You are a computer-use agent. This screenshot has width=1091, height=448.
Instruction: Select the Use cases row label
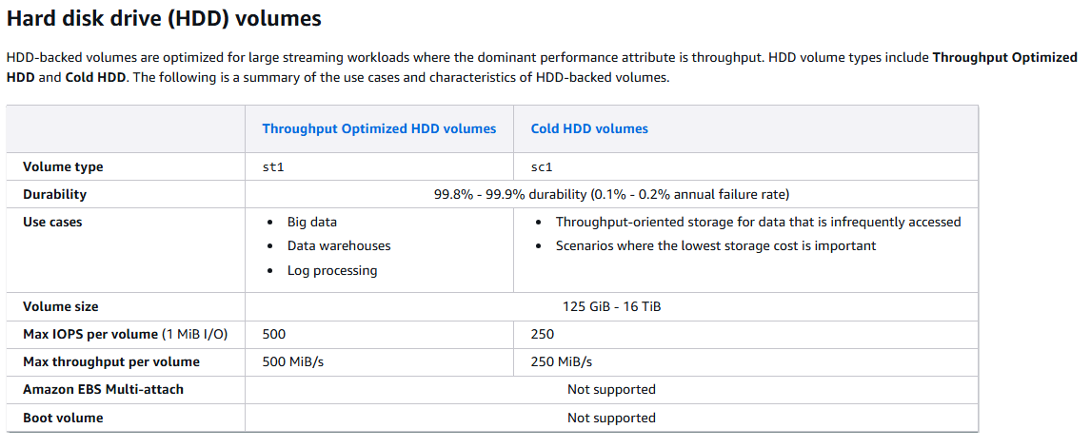click(52, 222)
